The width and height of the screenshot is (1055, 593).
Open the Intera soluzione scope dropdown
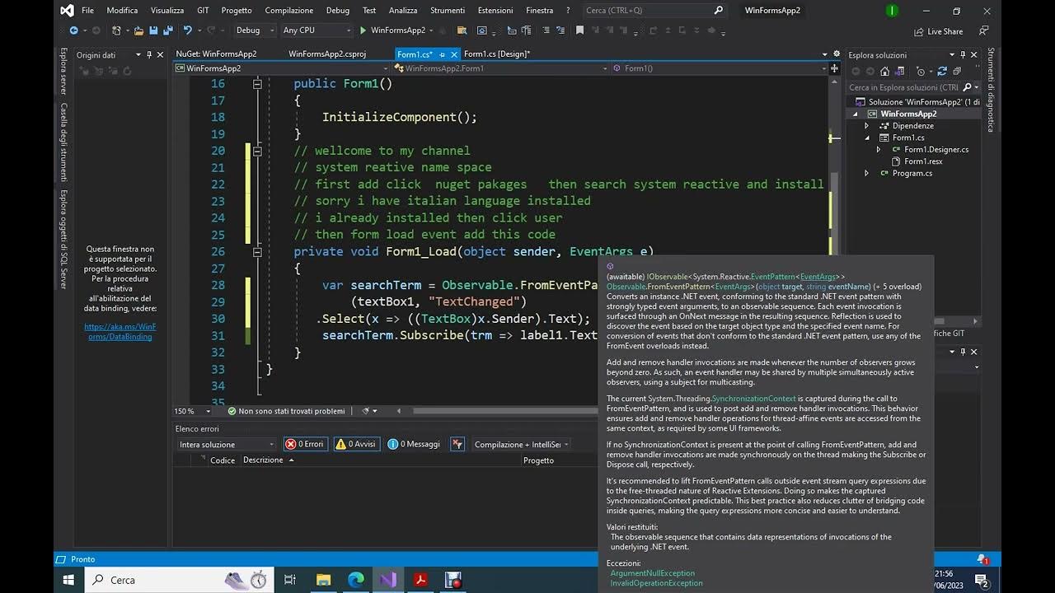click(x=226, y=445)
